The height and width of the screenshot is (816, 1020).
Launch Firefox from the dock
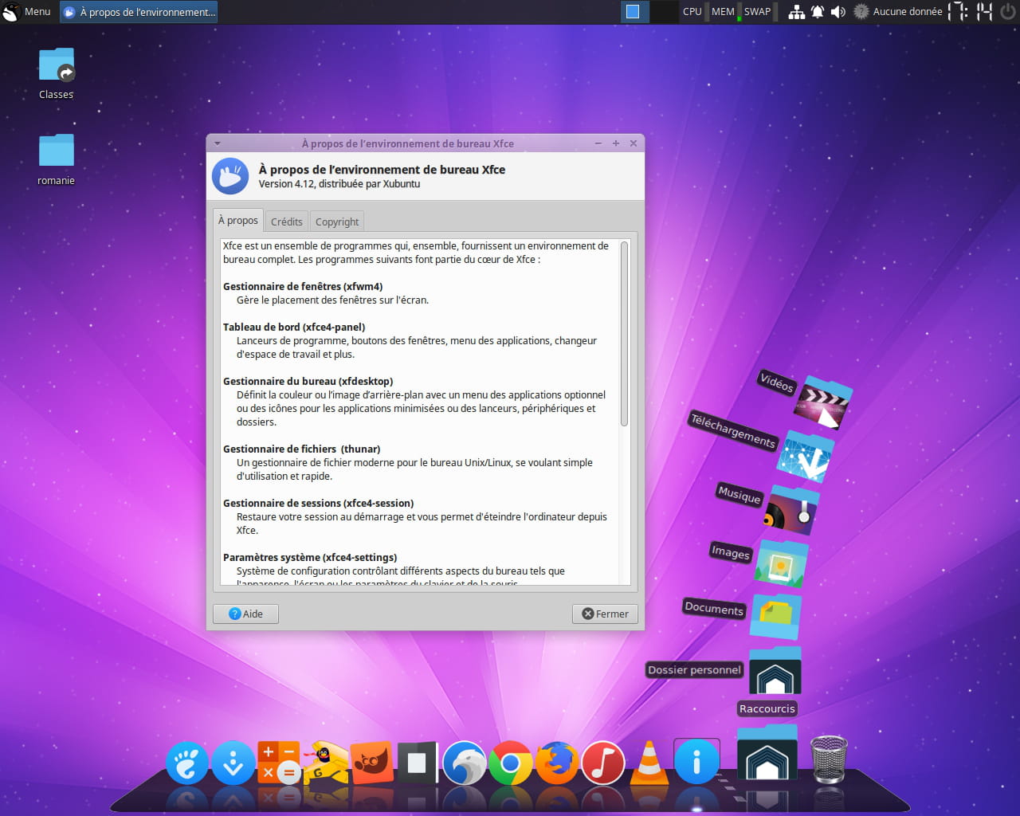556,763
